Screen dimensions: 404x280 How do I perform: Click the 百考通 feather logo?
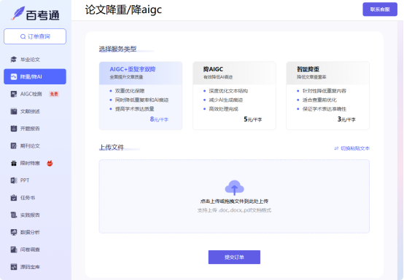[x=18, y=13]
